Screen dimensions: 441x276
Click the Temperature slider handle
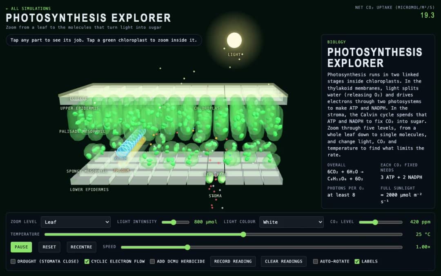coord(243,234)
